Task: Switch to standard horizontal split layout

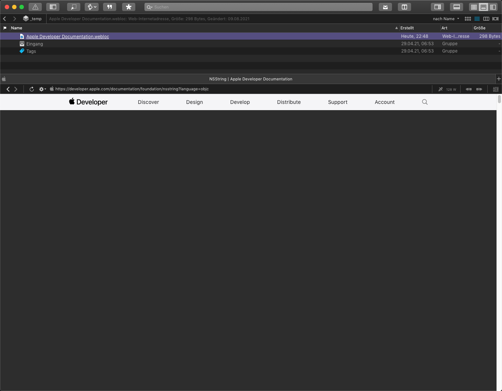Action: click(x=483, y=7)
